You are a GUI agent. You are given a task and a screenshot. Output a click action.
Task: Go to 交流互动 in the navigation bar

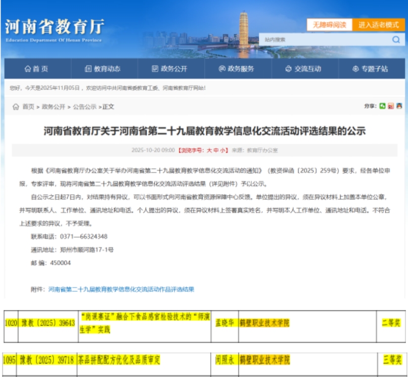coord(303,69)
